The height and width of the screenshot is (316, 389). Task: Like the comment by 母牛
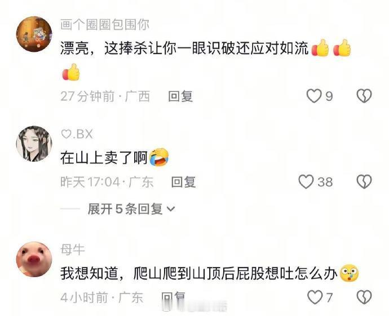(x=315, y=297)
